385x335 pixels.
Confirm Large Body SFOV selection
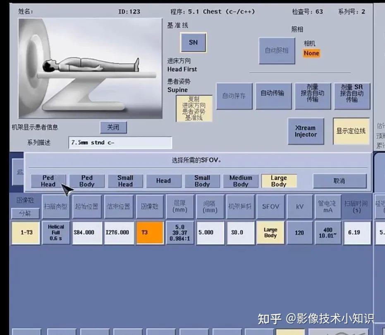click(x=279, y=180)
